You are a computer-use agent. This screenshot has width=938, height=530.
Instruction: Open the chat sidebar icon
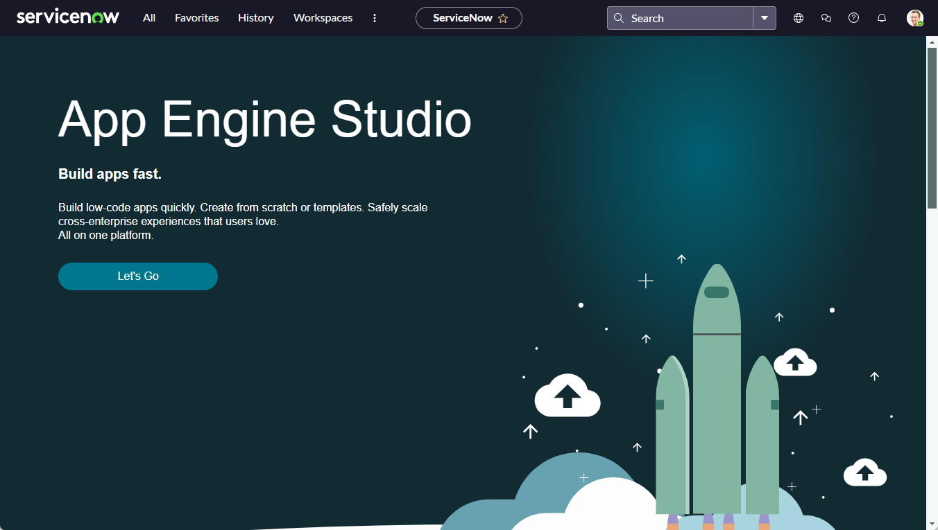(x=826, y=18)
